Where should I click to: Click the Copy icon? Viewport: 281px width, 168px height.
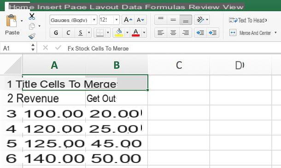(32, 26)
